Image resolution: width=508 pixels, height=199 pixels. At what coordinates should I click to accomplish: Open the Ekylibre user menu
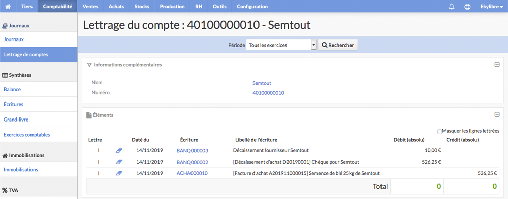click(x=491, y=6)
